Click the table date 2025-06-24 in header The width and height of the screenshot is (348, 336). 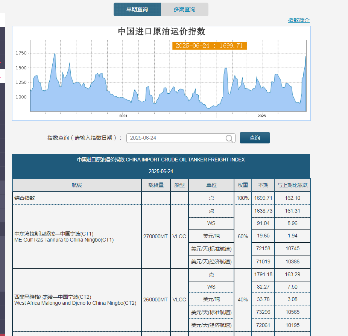161,171
